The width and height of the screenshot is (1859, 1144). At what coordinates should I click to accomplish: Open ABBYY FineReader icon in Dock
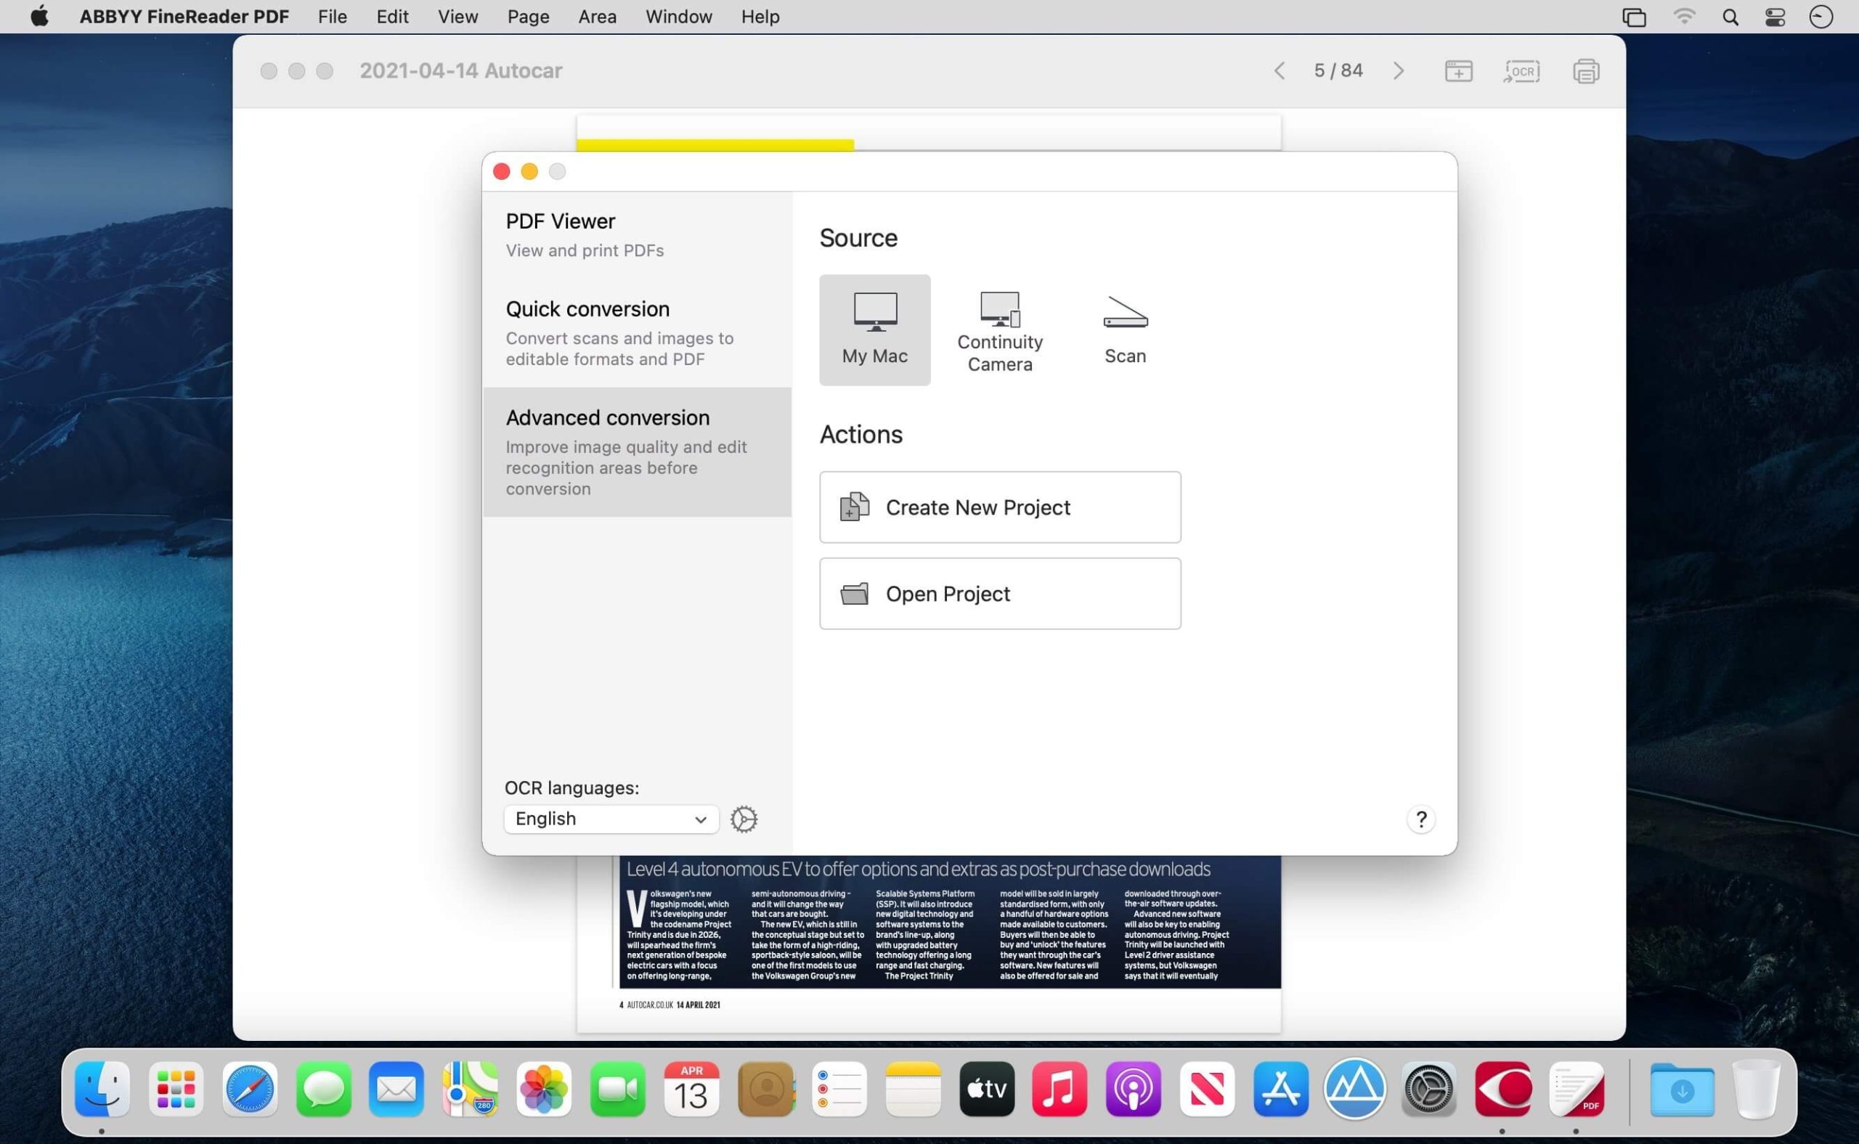click(1502, 1089)
